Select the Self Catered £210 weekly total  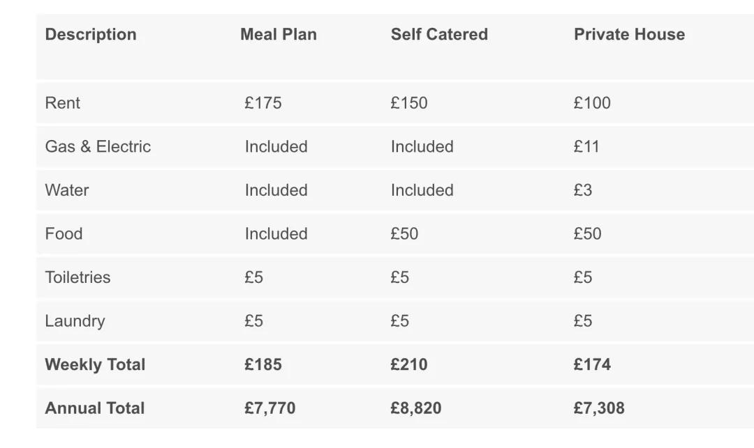(x=409, y=364)
